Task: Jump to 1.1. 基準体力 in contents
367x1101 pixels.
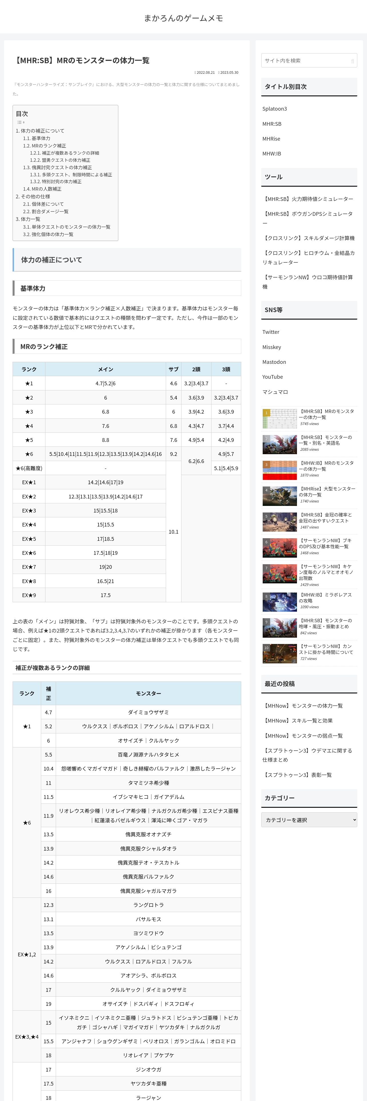Action: pos(37,138)
